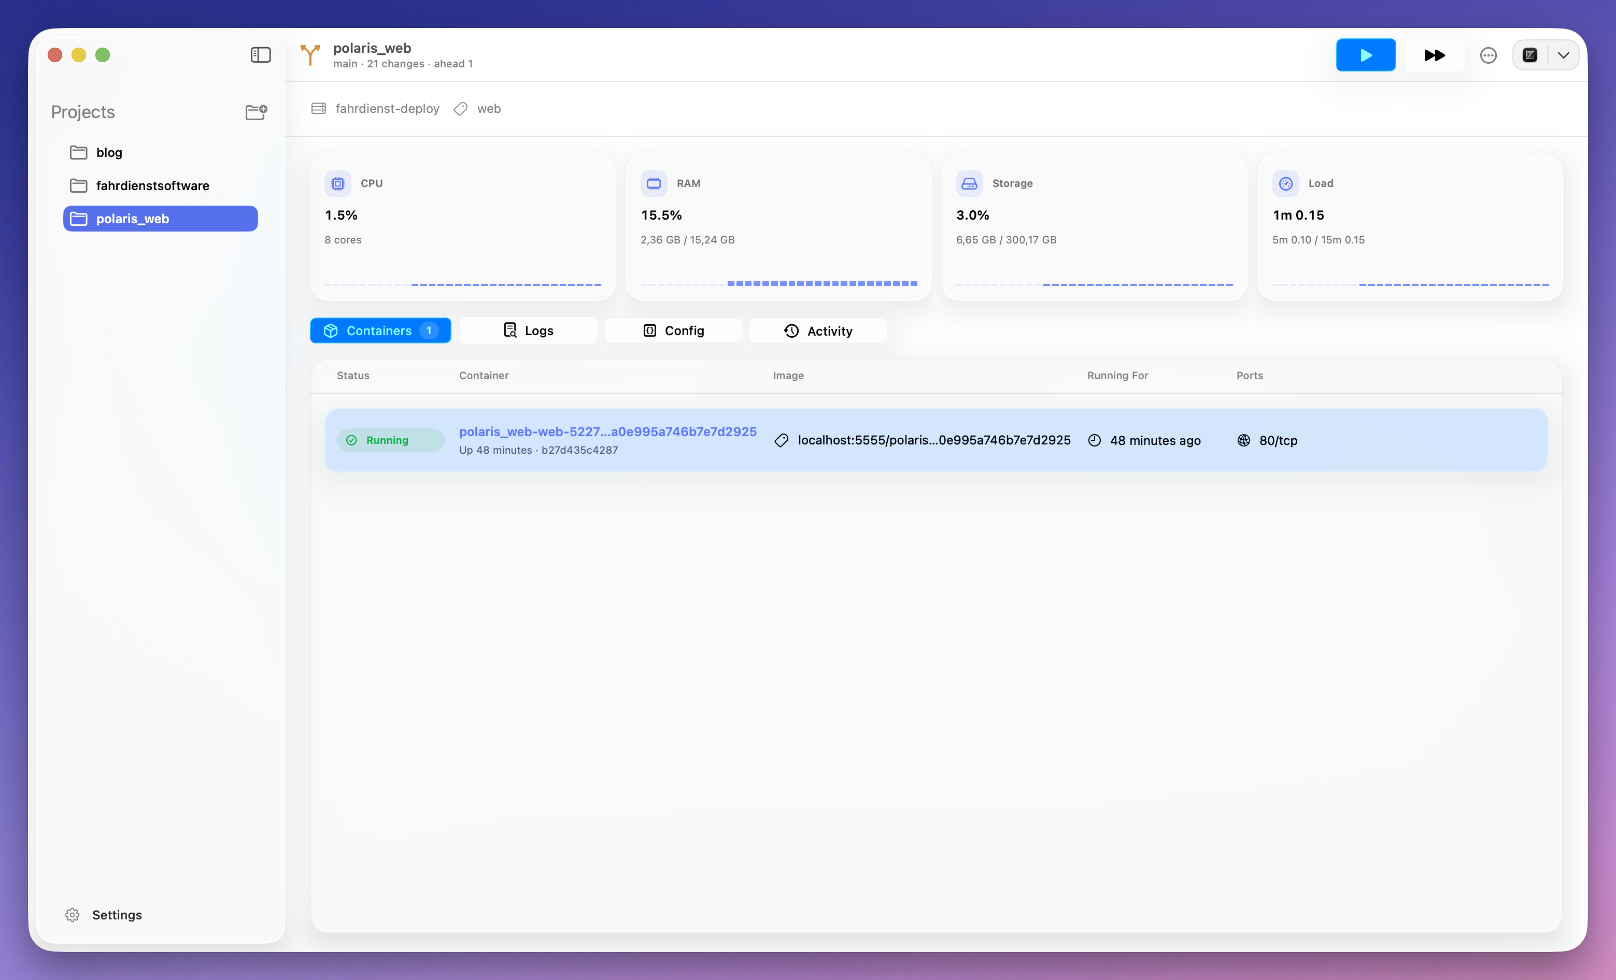
Task: Click the Status column header
Action: coord(353,376)
